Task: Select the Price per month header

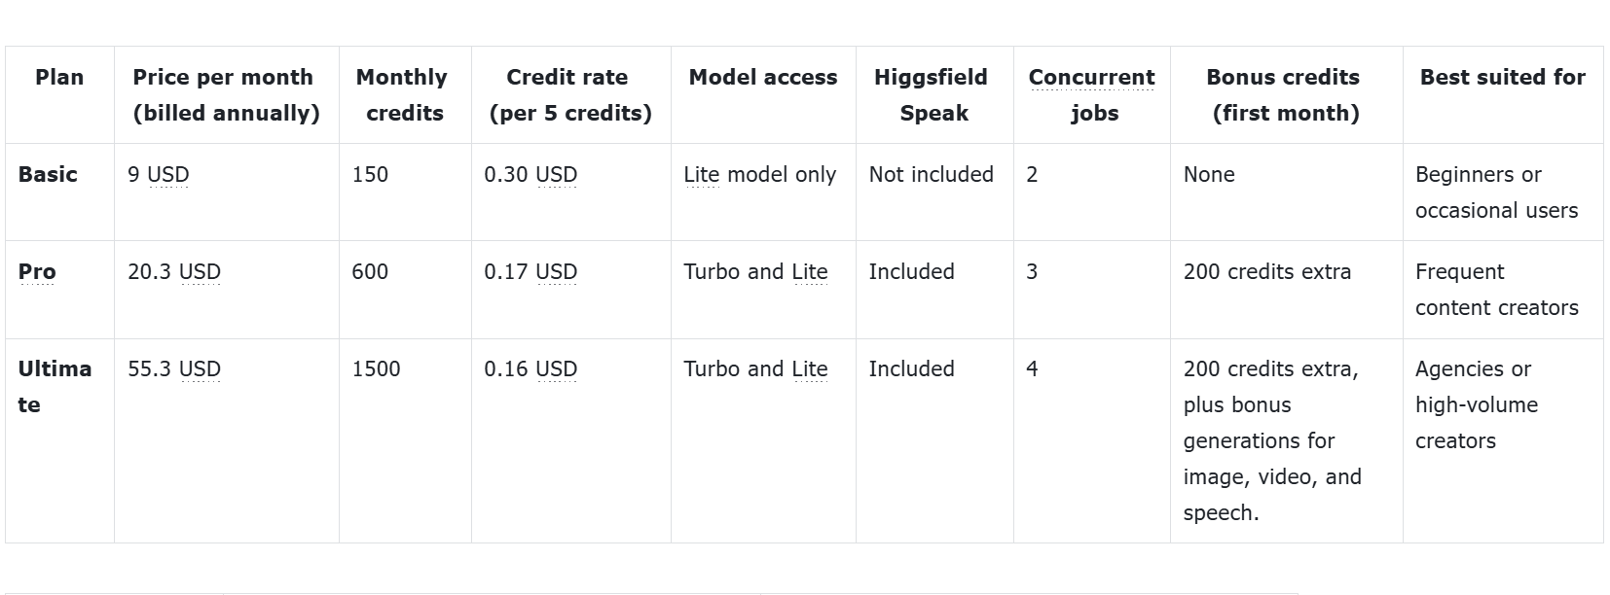Action: click(x=226, y=95)
